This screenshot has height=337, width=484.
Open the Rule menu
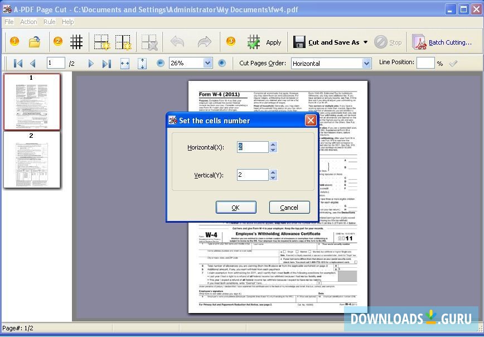50,22
